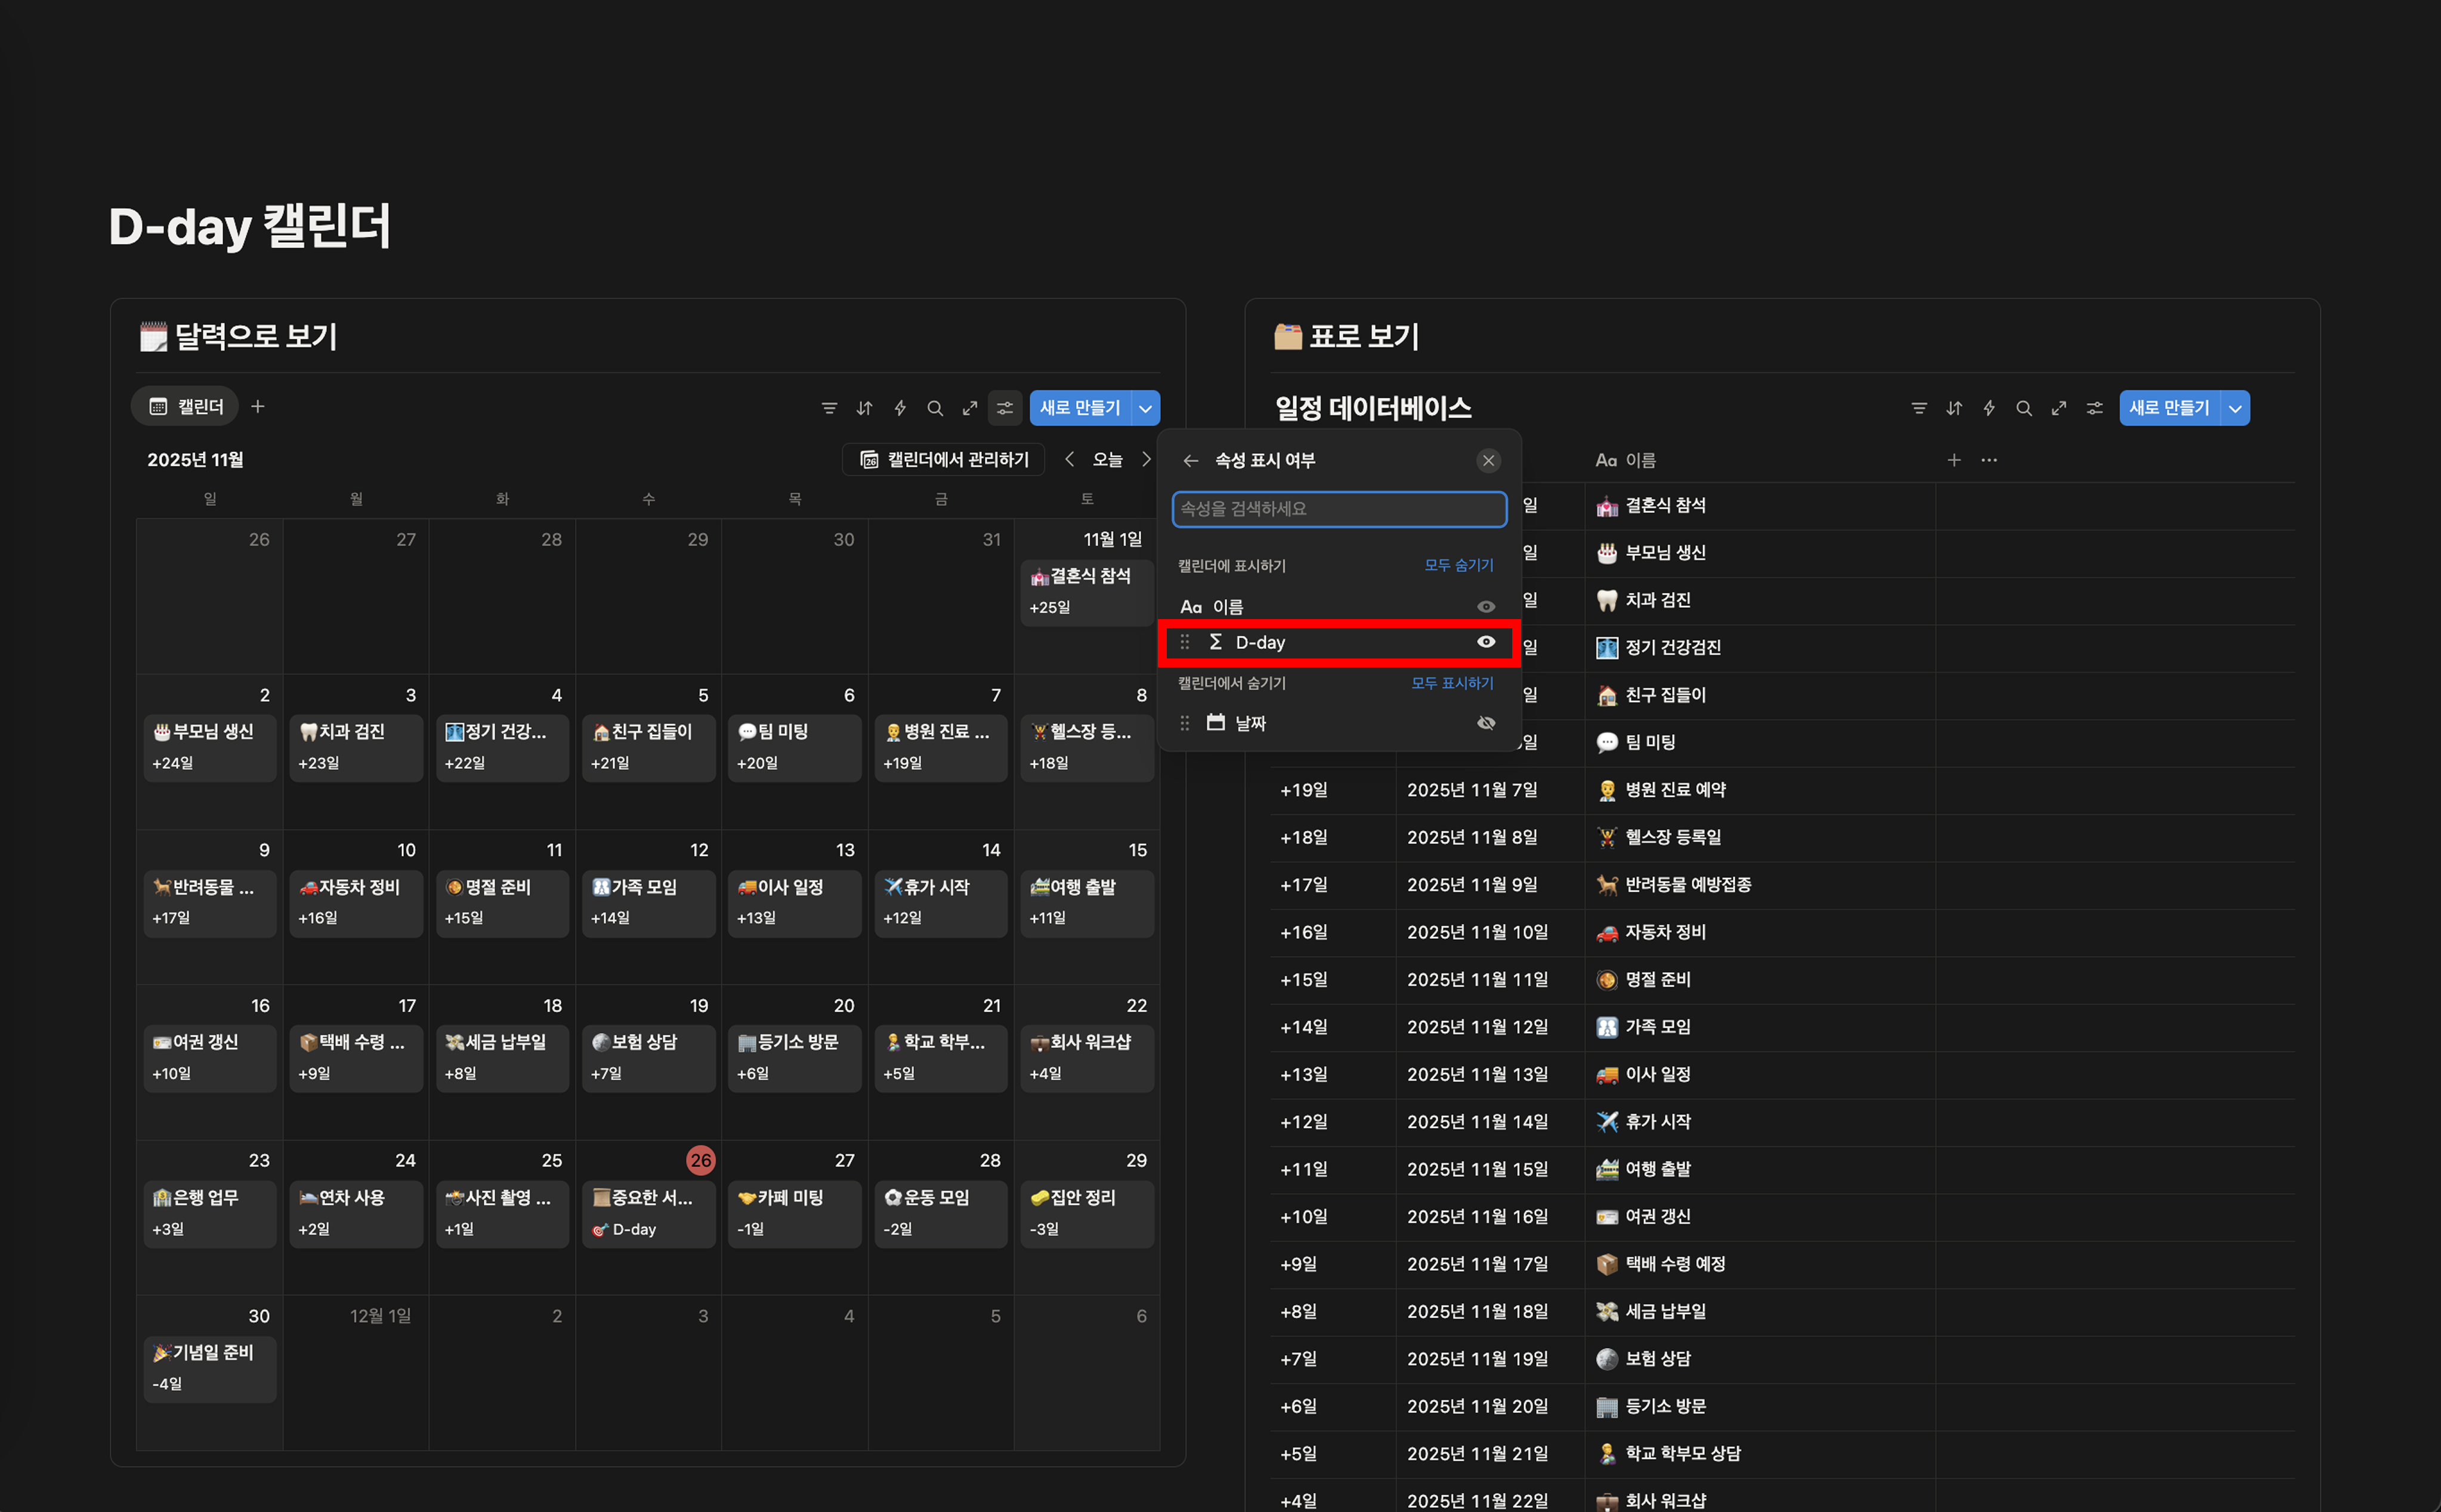The width and height of the screenshot is (2441, 1512).
Task: Expand the calendar view to full page
Action: coord(970,408)
